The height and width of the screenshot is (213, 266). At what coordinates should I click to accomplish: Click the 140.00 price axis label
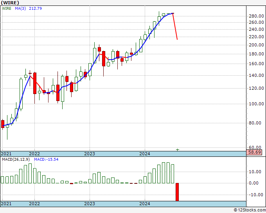point(256,75)
